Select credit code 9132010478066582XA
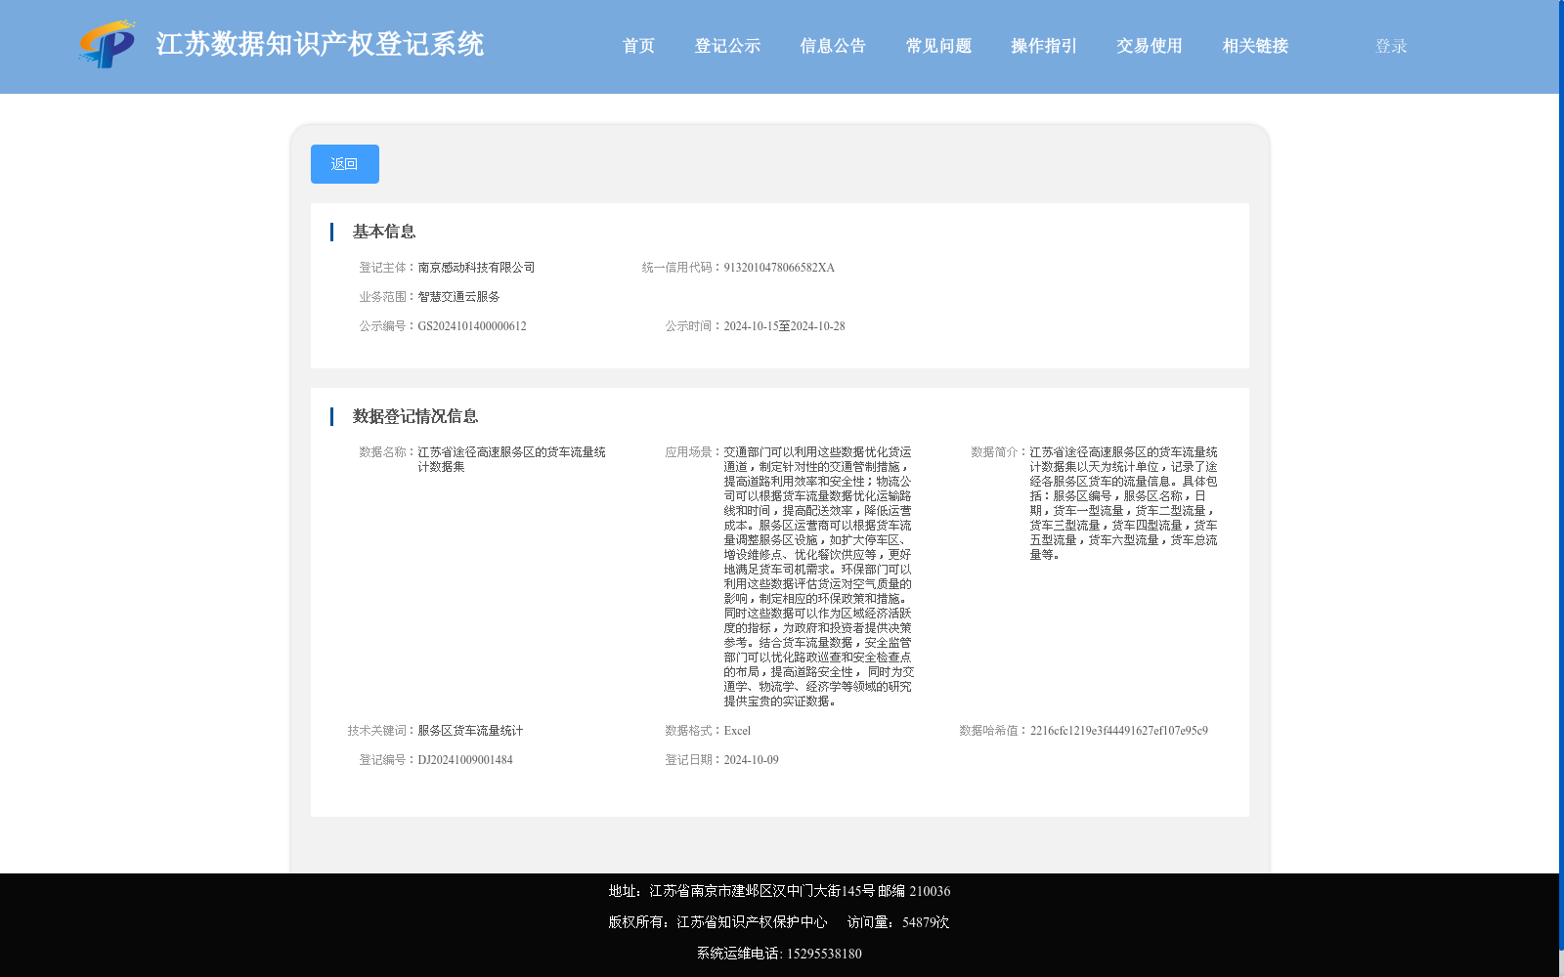 [779, 268]
